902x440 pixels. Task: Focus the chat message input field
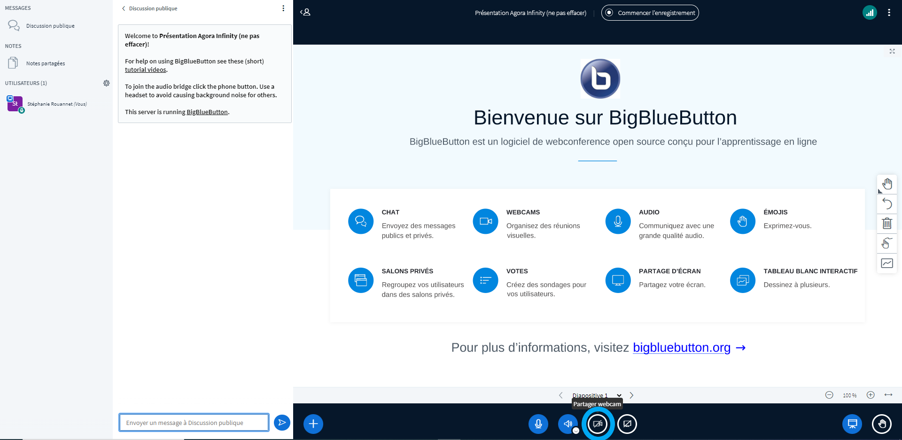(x=194, y=423)
